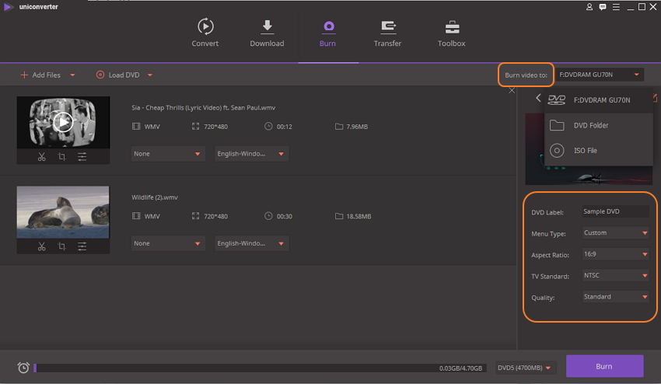Open audio English-Windo dropdown for Sia video

[x=252, y=154]
